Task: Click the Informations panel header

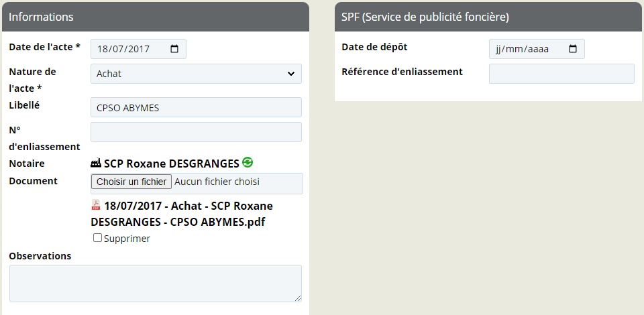Action: coord(156,17)
